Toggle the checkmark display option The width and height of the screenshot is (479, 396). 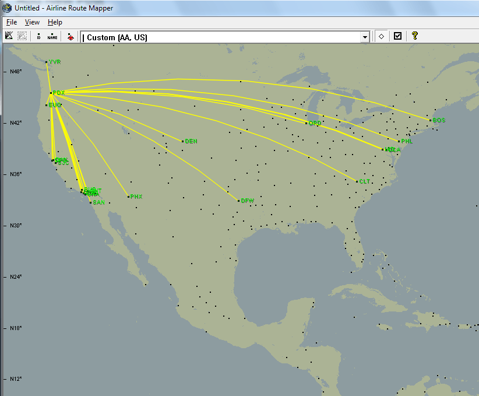click(397, 36)
